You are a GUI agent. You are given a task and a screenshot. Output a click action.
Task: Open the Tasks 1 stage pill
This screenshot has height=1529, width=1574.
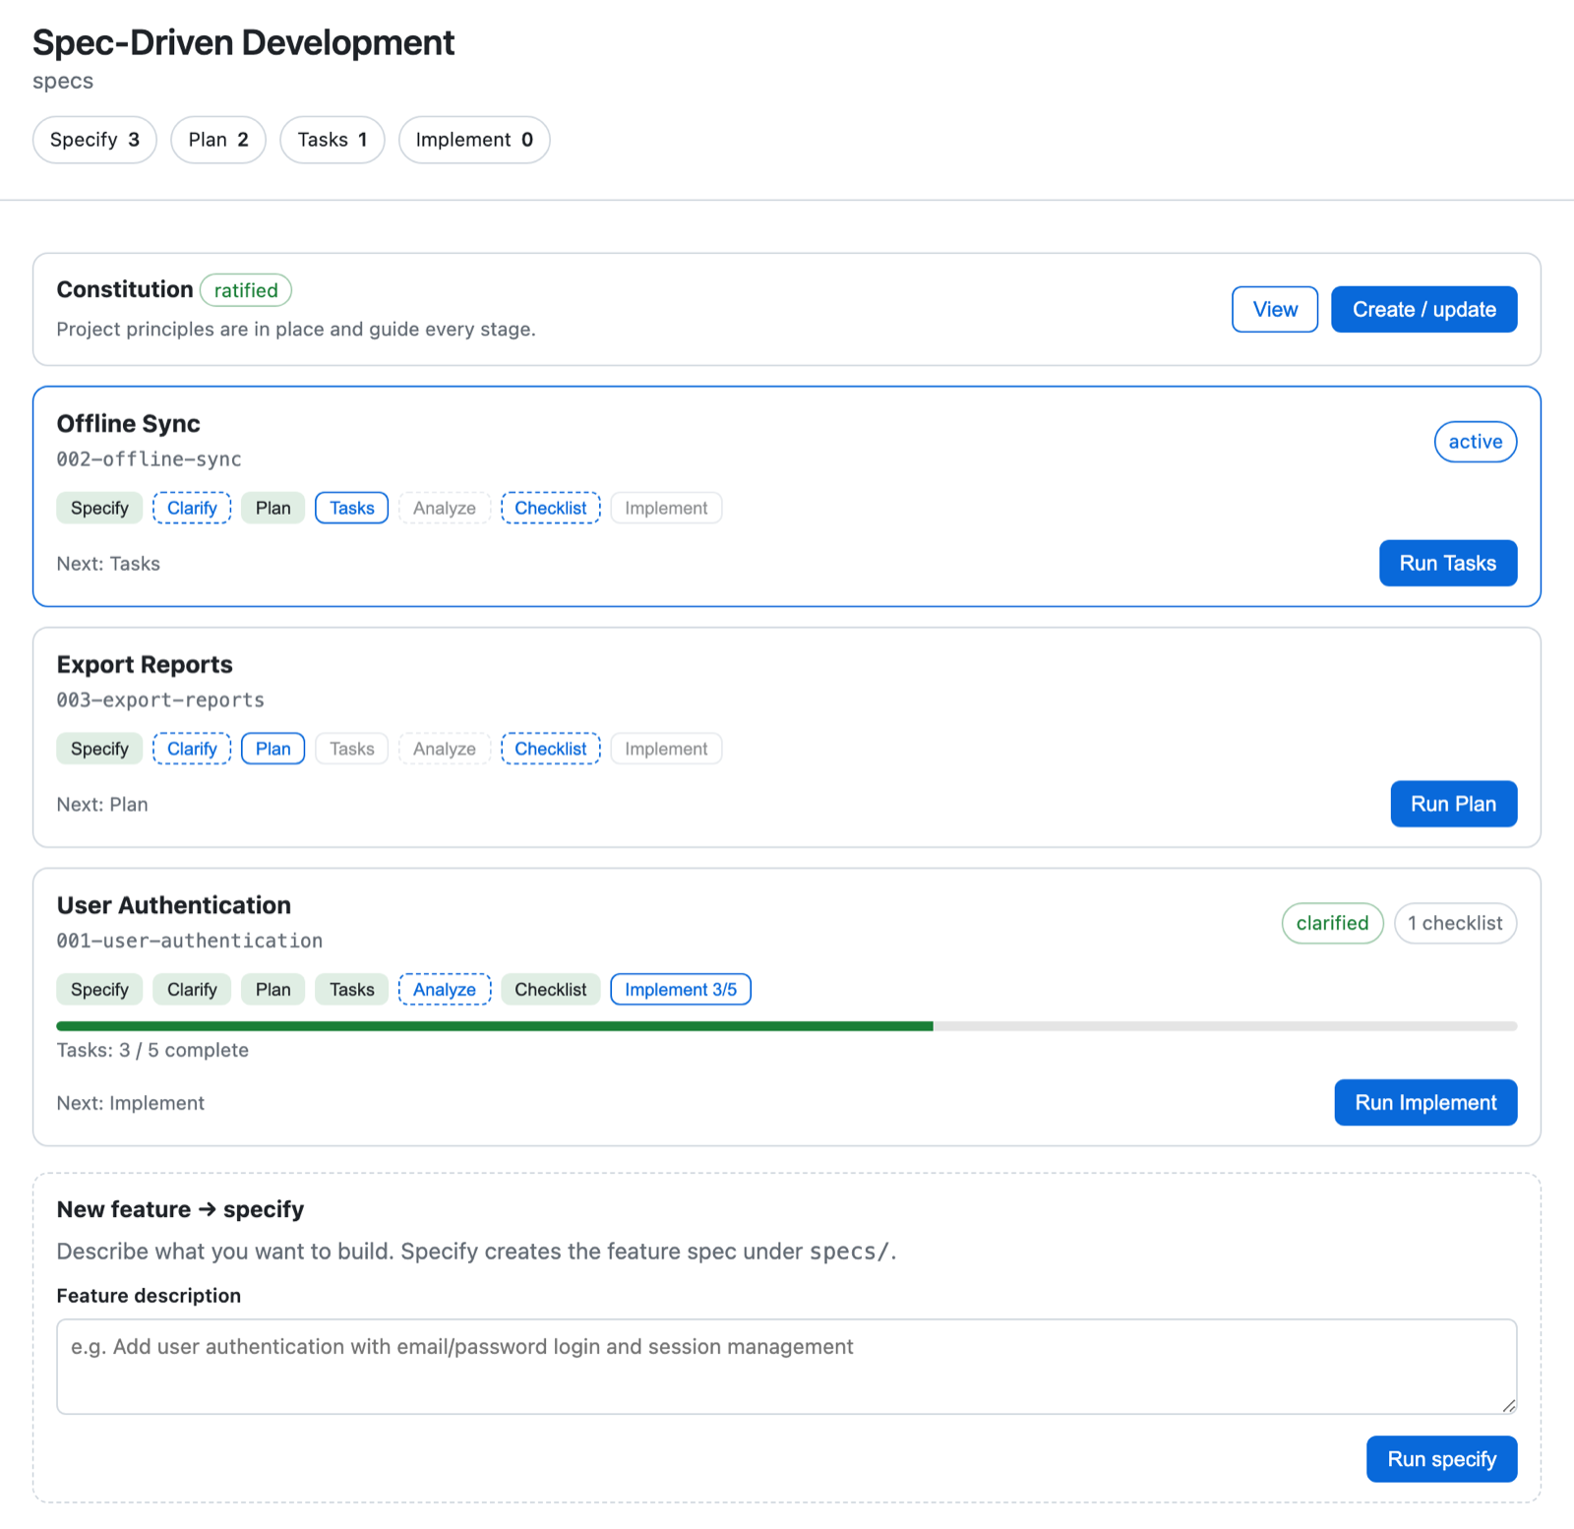[333, 140]
